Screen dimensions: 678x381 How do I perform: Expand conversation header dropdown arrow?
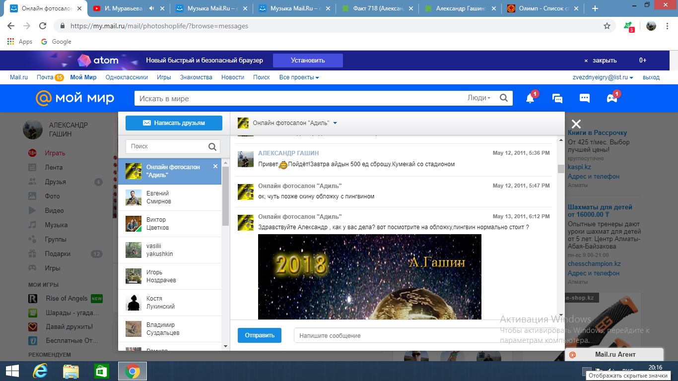click(335, 123)
